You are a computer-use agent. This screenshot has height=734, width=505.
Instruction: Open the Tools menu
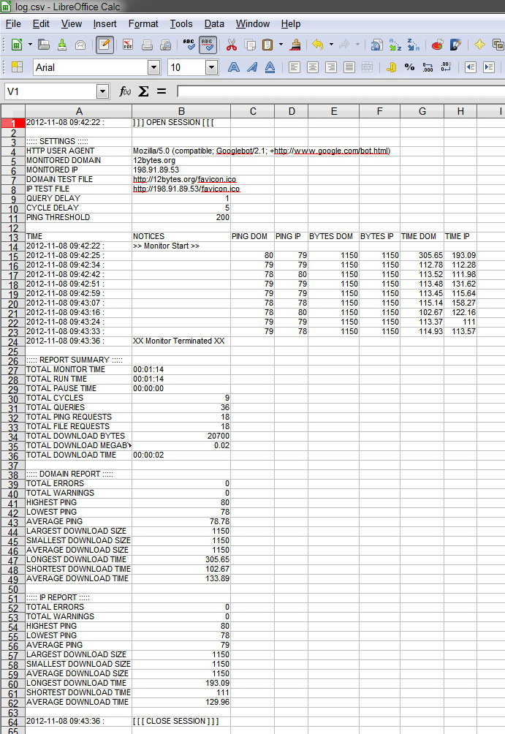[x=181, y=24]
